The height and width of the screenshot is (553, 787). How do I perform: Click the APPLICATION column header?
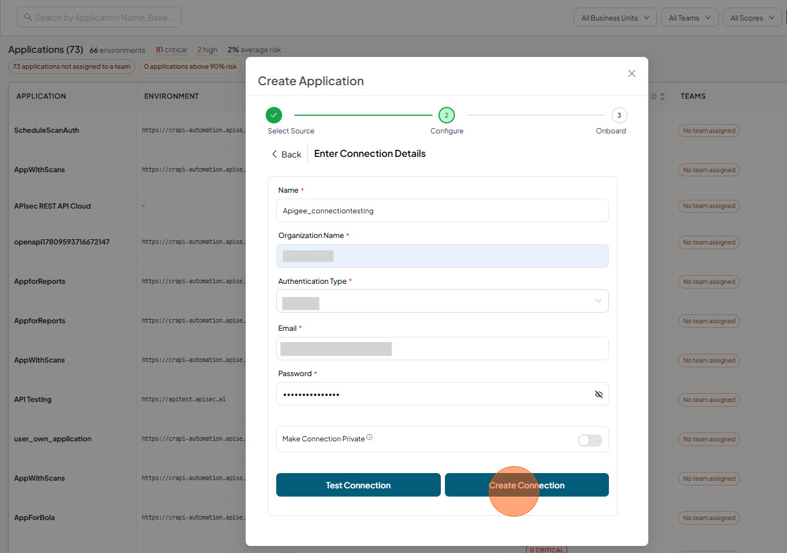[x=41, y=96]
